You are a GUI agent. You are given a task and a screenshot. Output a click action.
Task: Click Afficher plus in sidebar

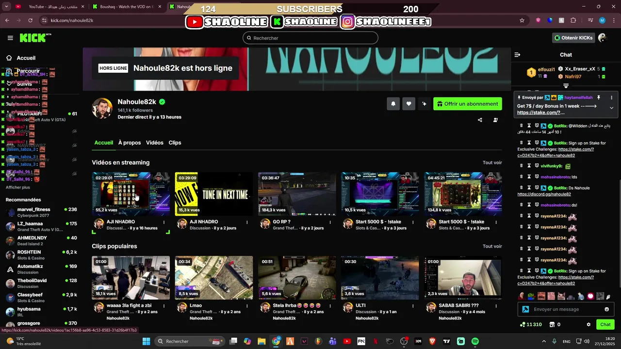[18, 187]
